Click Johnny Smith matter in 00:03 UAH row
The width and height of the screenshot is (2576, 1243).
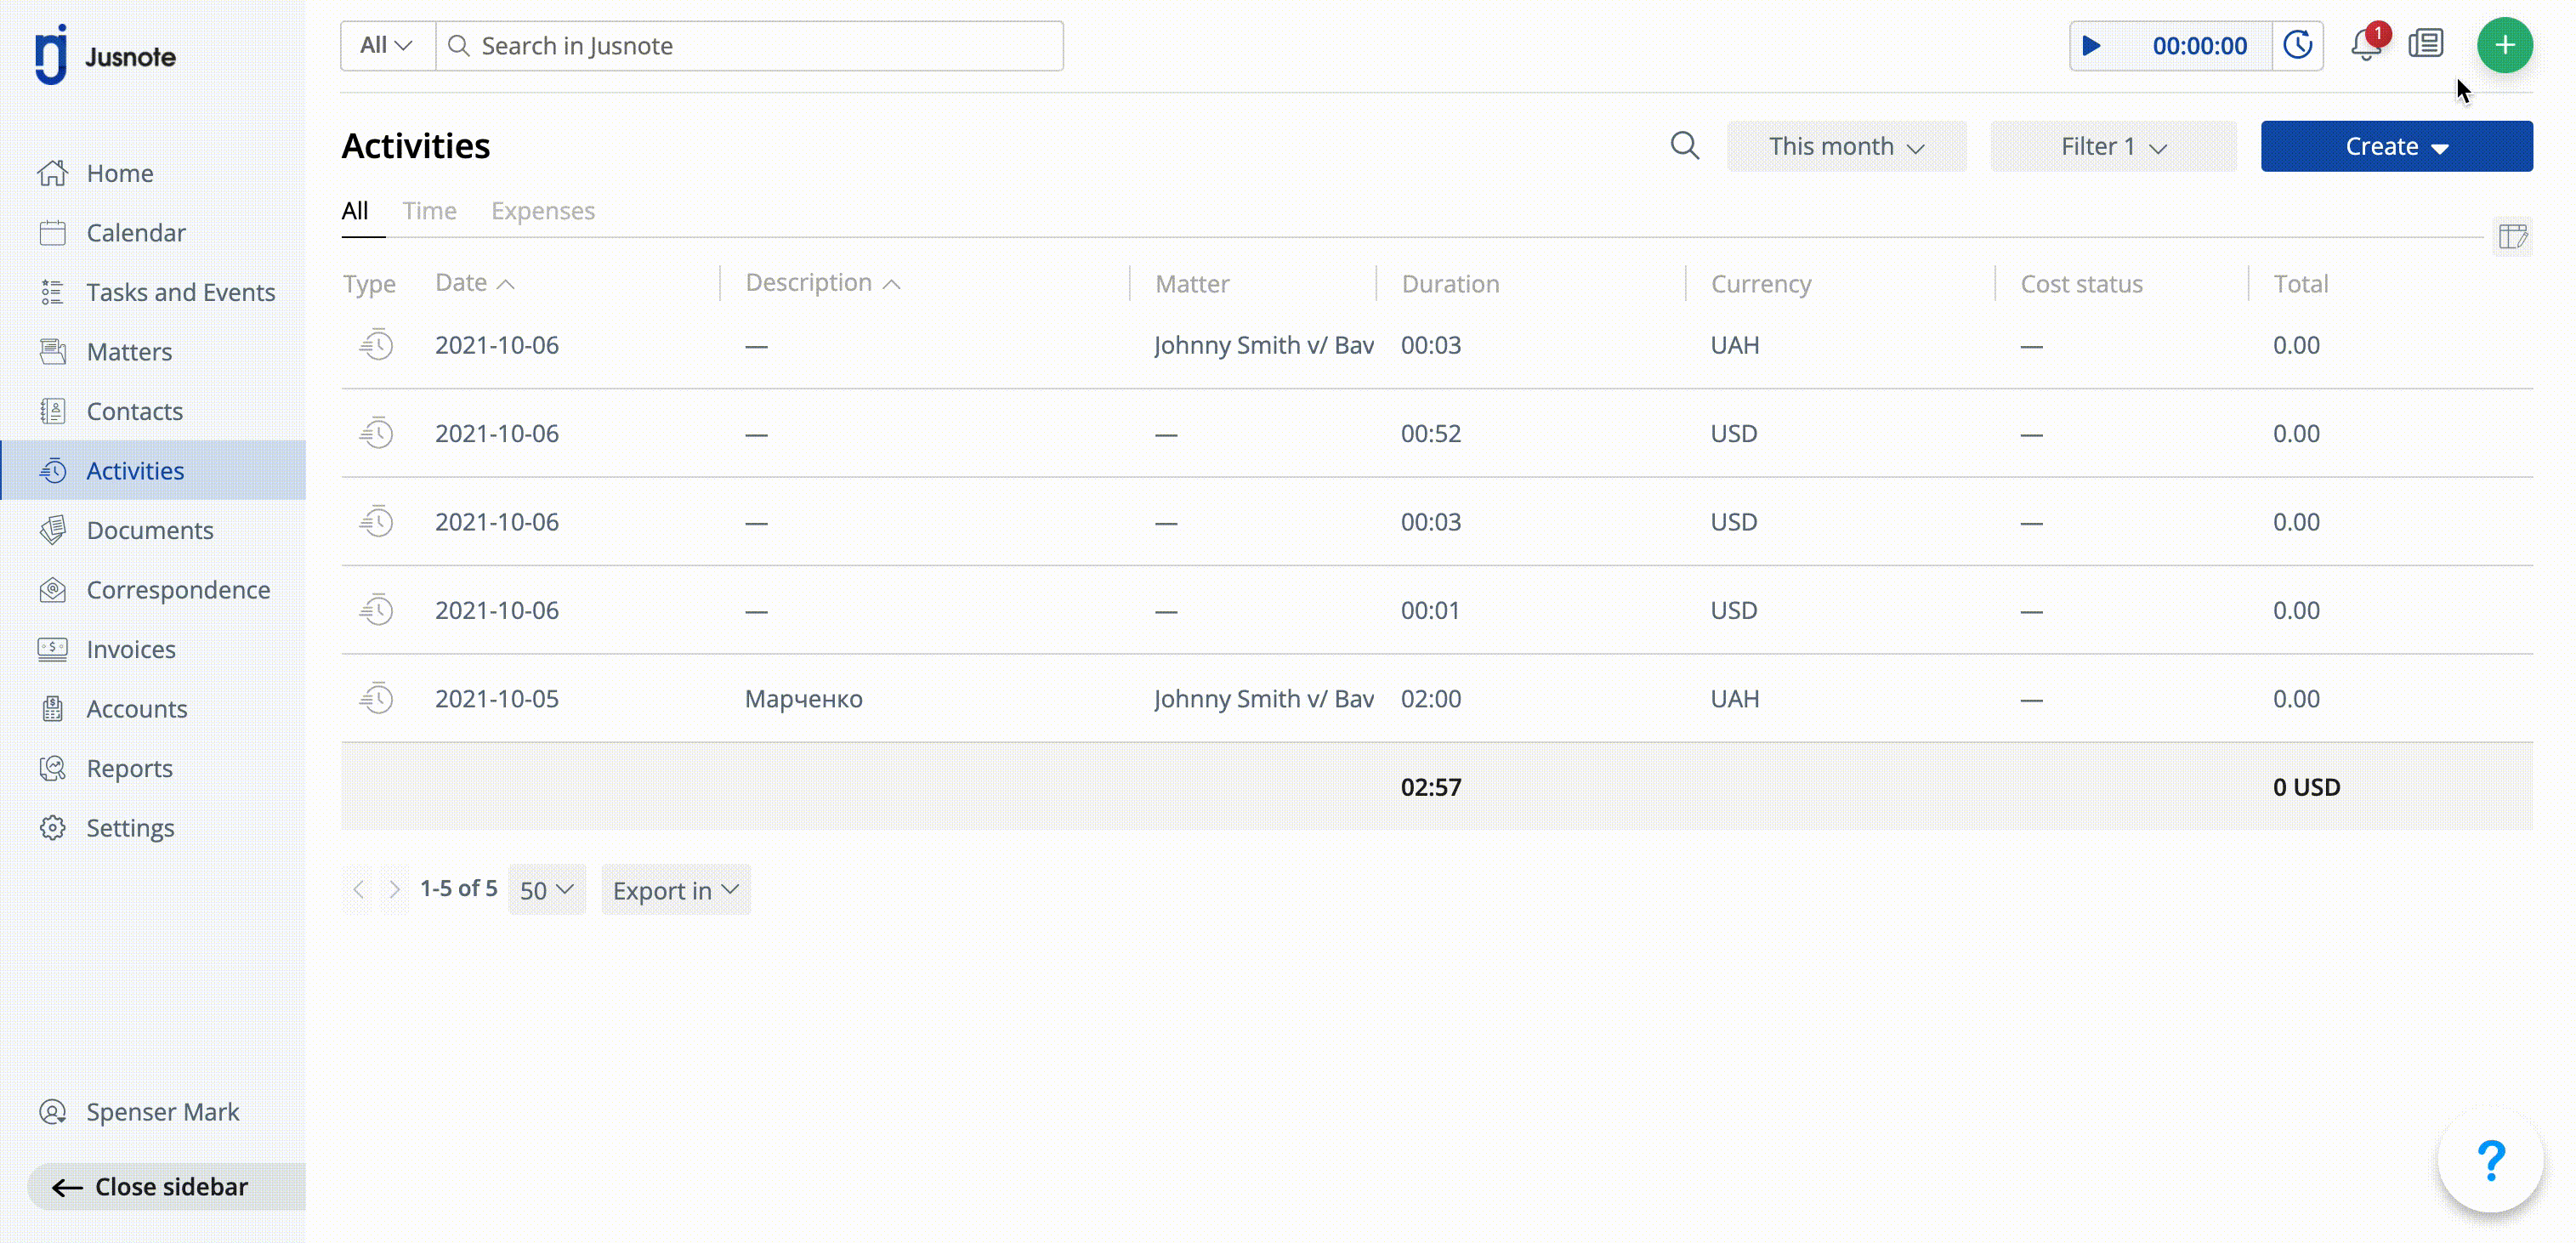[x=1264, y=345]
